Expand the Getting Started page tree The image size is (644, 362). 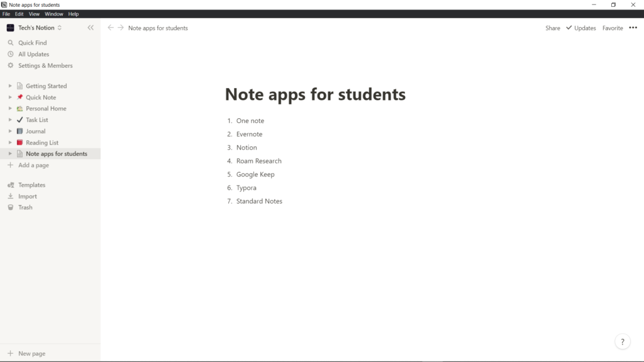pyautogui.click(x=10, y=85)
